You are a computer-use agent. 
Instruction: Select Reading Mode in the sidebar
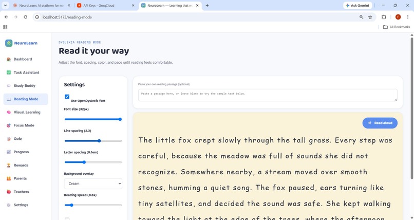tap(26, 99)
